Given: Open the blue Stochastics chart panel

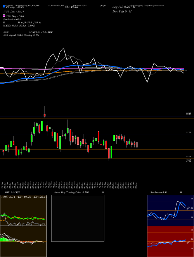Looking at the screenshot, I should 170,210.
